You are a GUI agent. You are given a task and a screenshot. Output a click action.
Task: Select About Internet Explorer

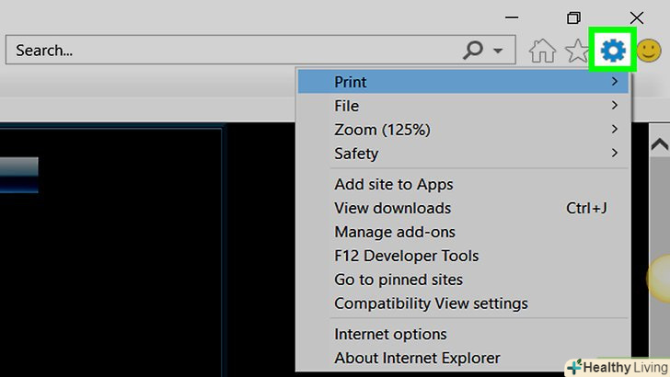click(417, 359)
